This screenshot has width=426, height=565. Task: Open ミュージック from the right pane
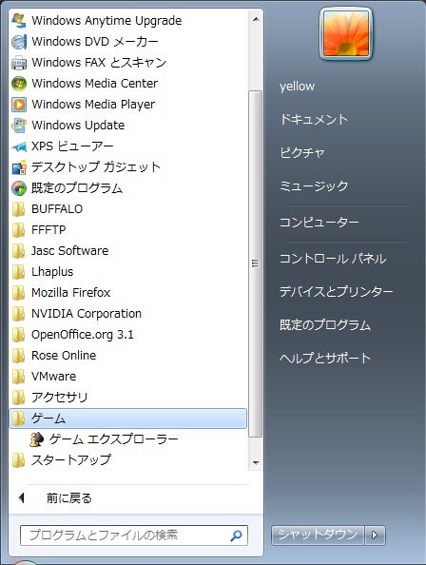pos(314,185)
